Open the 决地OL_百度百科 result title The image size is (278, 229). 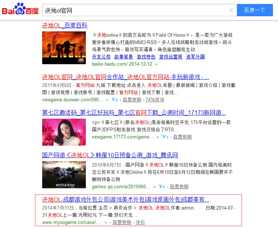coord(65,25)
